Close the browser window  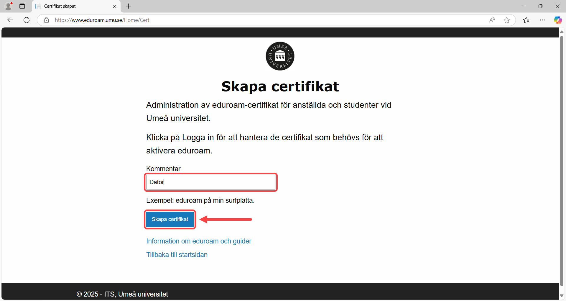point(557,6)
